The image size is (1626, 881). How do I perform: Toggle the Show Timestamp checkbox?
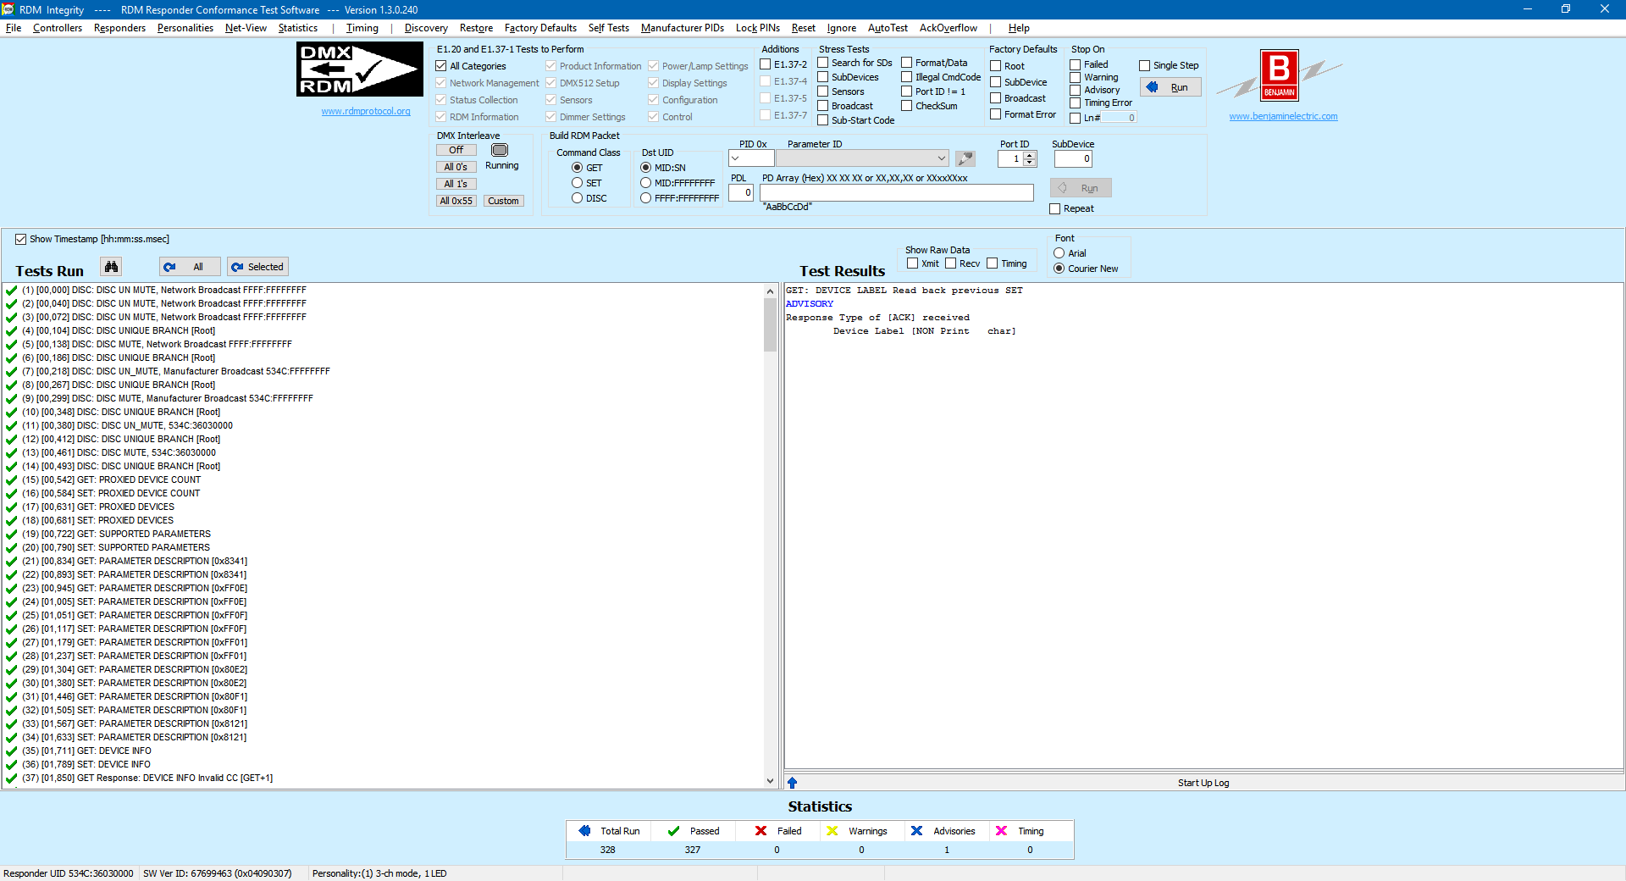20,240
